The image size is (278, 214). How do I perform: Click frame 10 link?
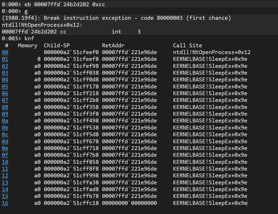point(5,162)
